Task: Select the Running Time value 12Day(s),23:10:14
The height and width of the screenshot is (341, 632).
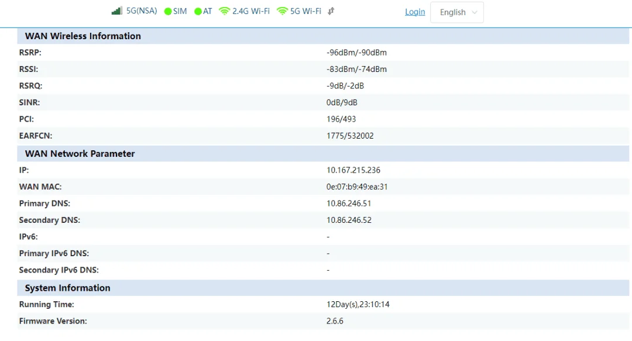Action: [358, 304]
